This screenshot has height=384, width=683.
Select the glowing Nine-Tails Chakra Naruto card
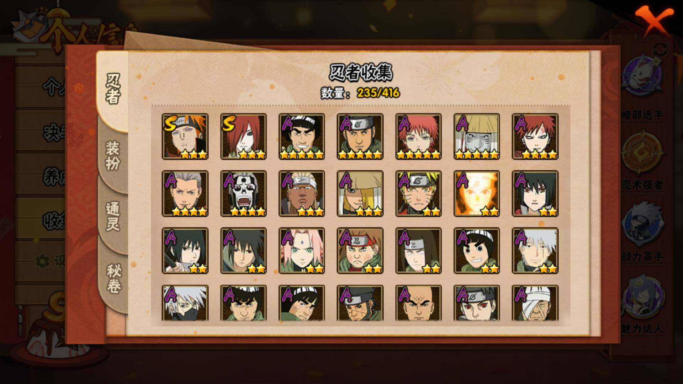[x=477, y=193]
